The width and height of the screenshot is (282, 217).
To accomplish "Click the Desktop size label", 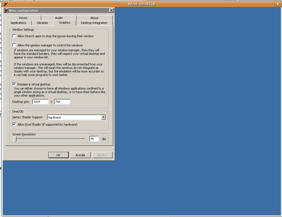I will point(21,102).
